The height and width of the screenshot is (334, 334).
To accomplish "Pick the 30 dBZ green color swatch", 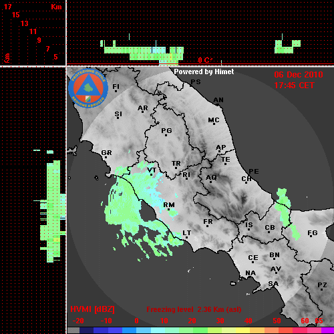I will click(x=215, y=330).
